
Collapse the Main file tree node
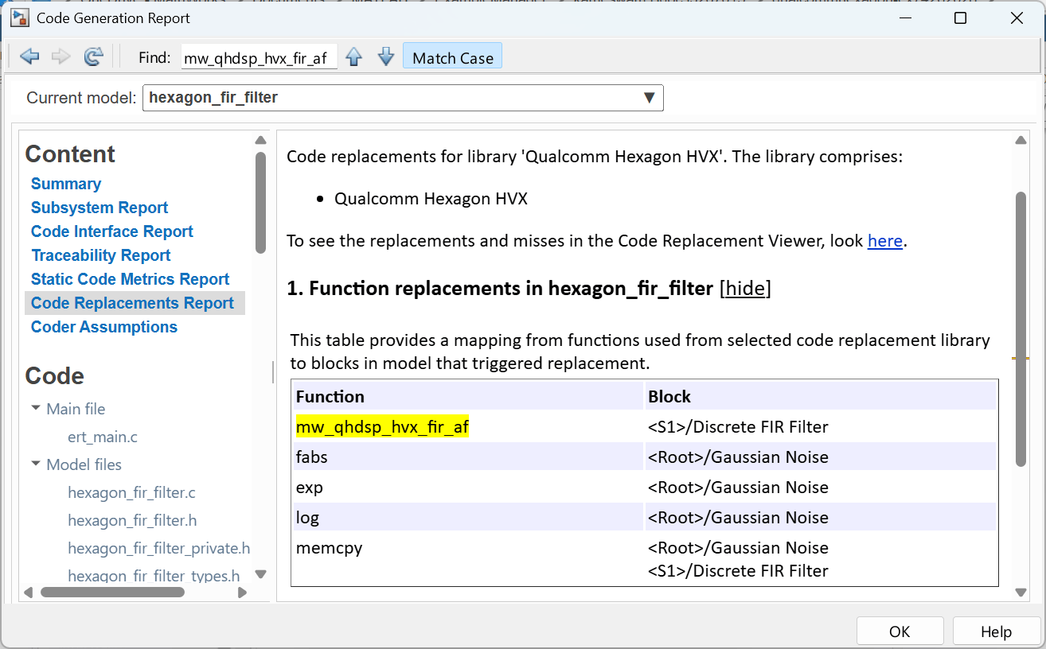point(36,408)
